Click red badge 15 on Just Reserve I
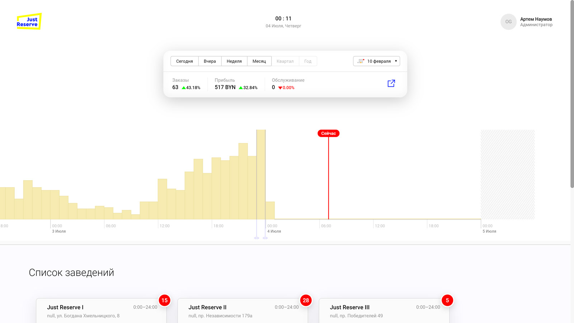 (164, 300)
